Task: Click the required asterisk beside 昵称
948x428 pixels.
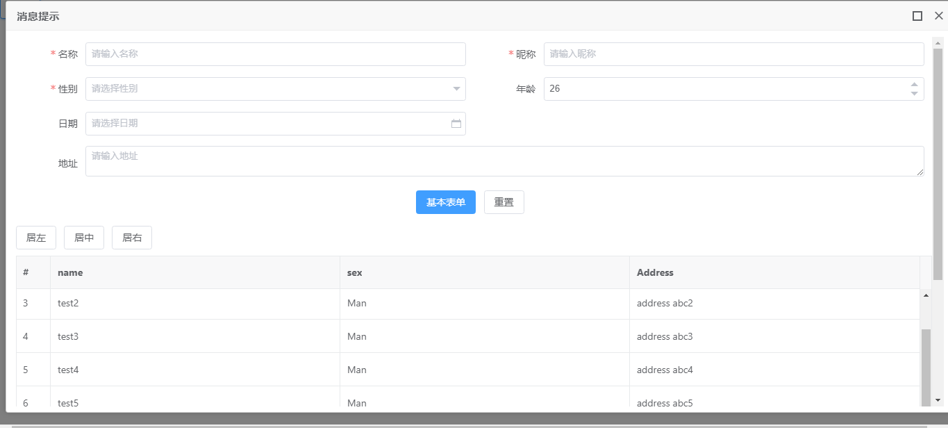Action: (x=510, y=53)
